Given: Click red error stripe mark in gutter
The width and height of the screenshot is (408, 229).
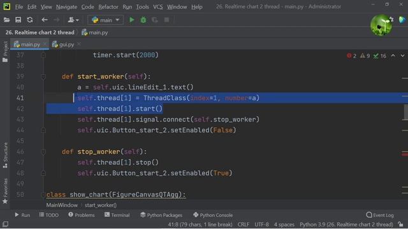Looking at the screenshot, I should pos(405,155).
